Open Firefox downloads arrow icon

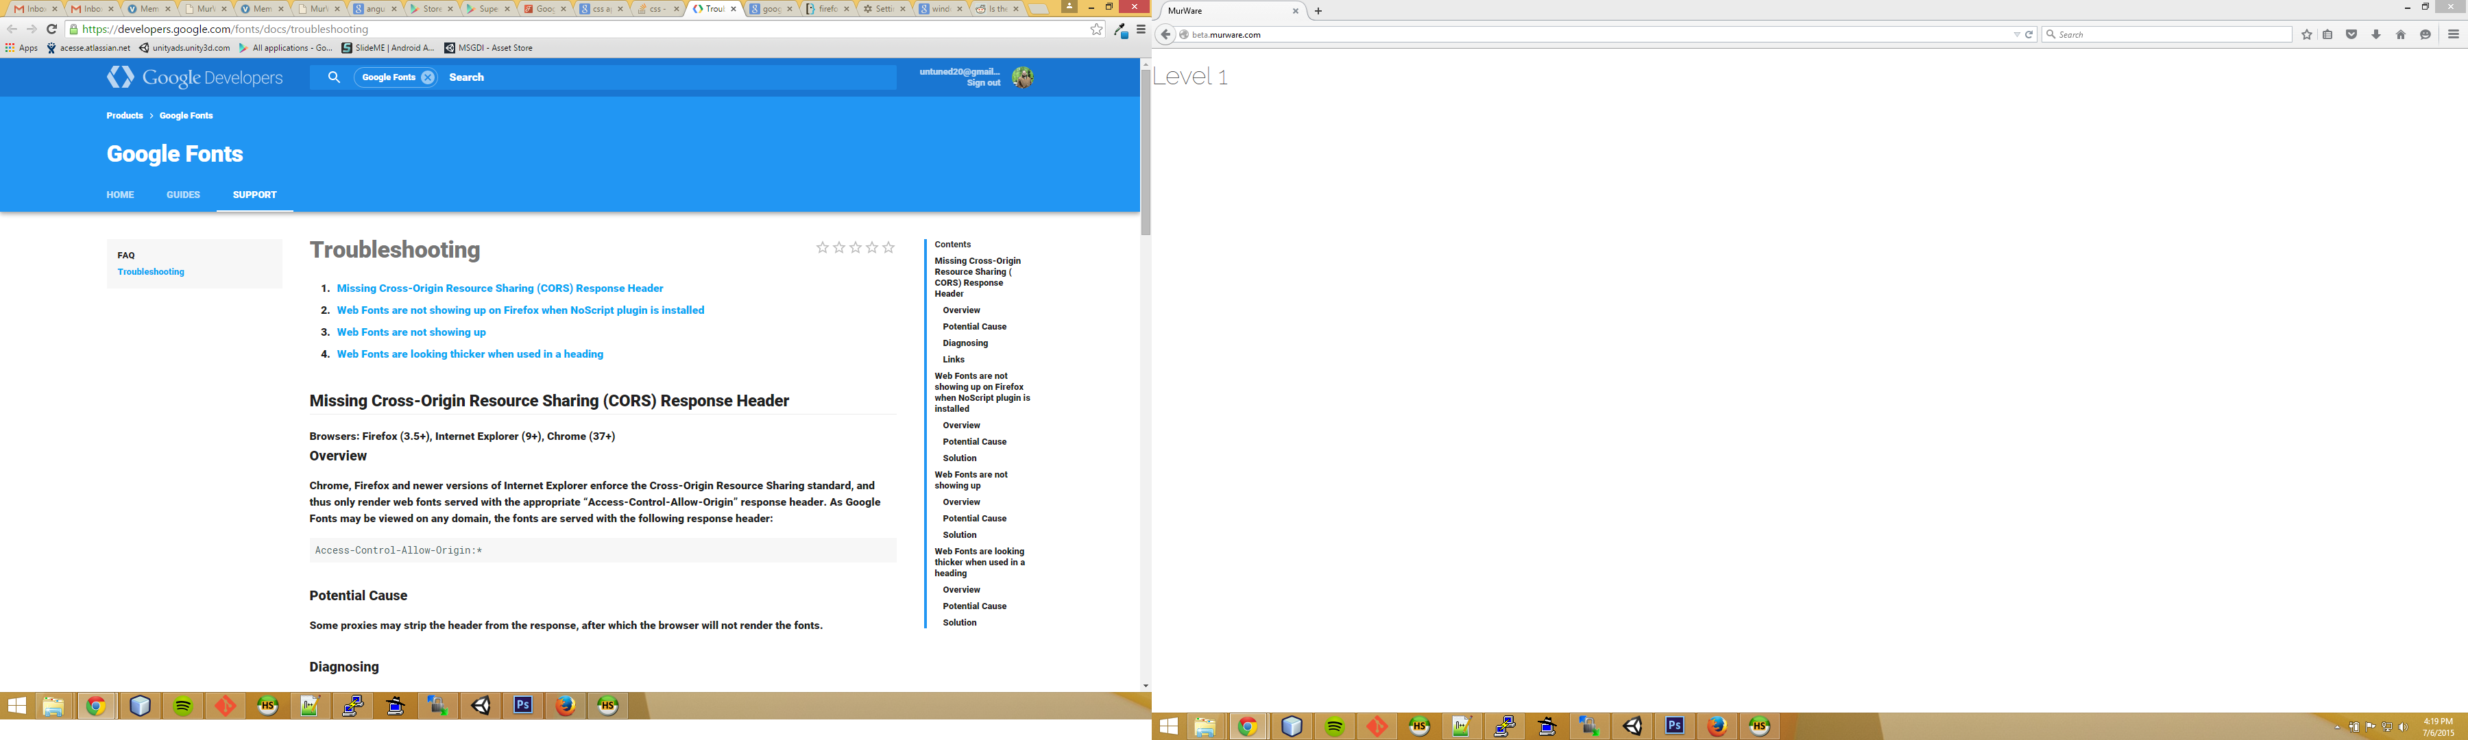pyautogui.click(x=2376, y=34)
